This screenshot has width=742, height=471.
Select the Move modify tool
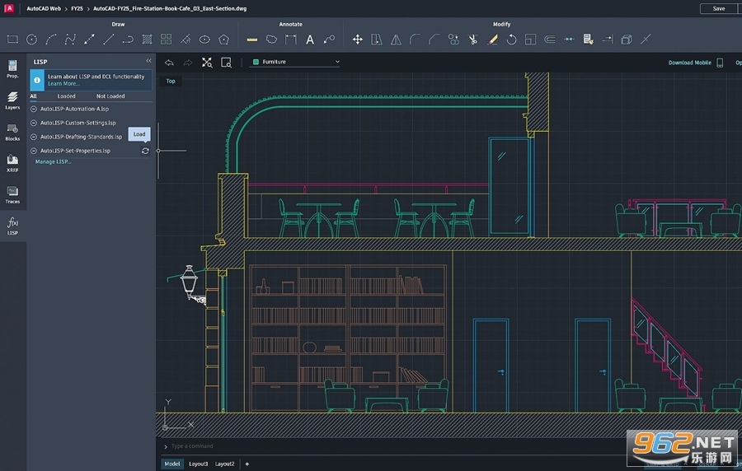point(357,40)
